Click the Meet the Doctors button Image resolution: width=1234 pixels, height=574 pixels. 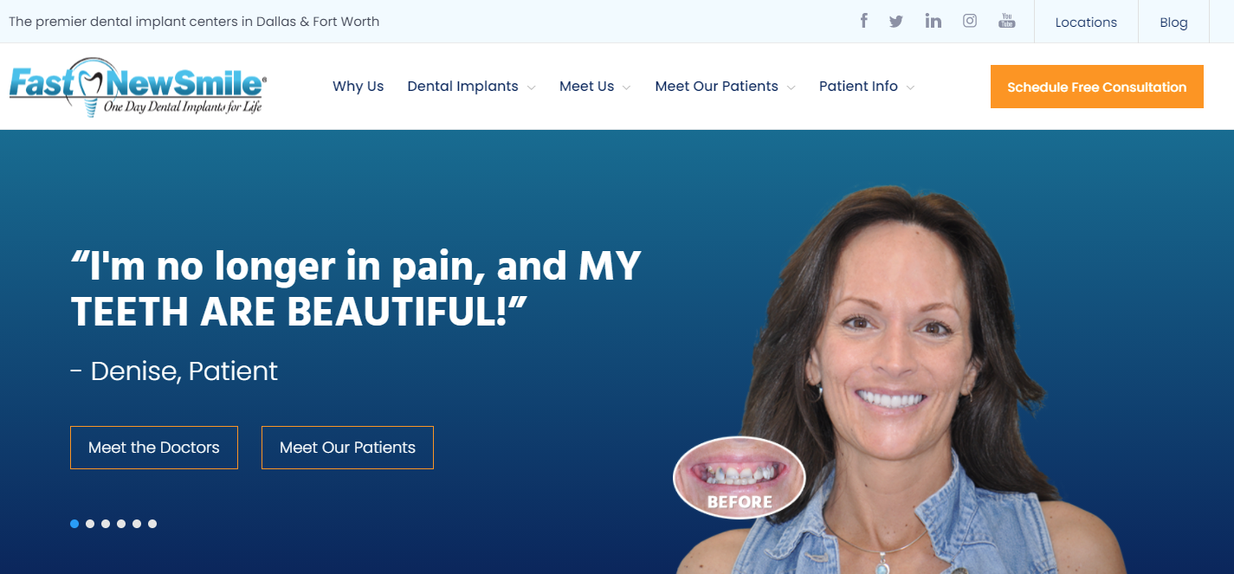[x=154, y=448]
